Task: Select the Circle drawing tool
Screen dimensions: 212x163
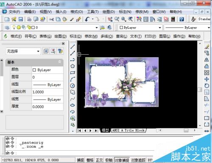Action: (73, 86)
